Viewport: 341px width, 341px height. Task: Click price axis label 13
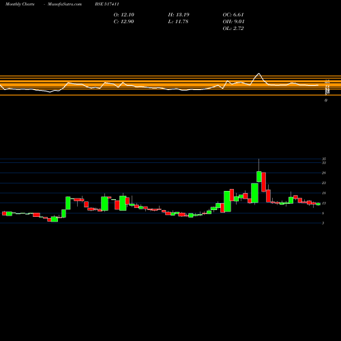(x=324, y=203)
